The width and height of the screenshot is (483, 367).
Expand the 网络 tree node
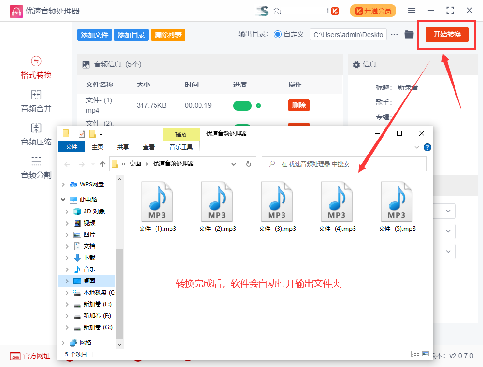(x=63, y=342)
